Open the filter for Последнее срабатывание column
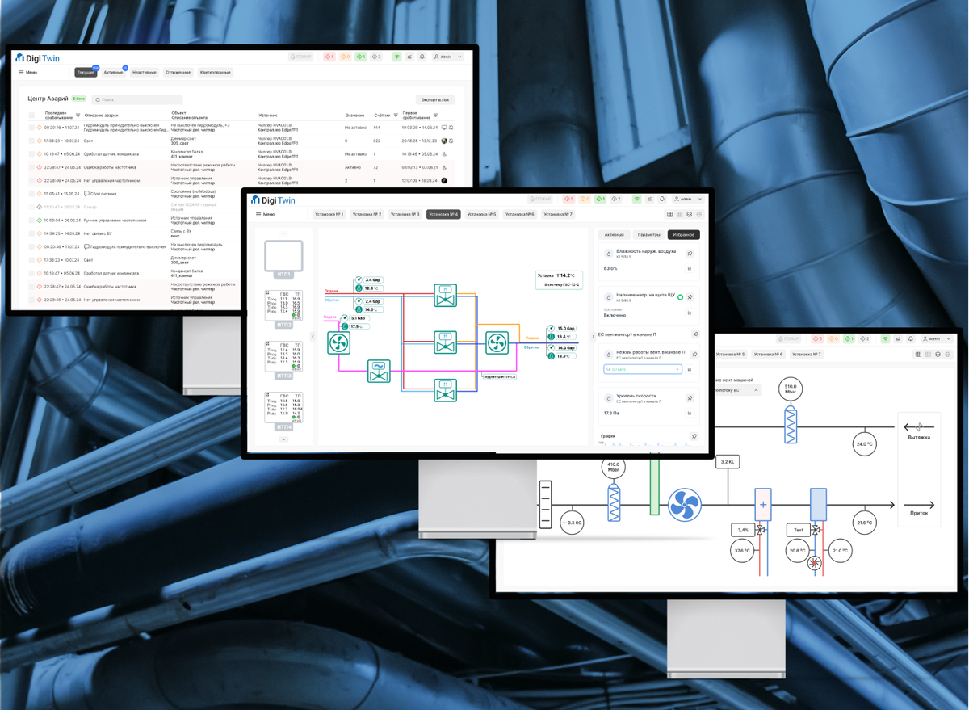The width and height of the screenshot is (969, 710). [x=78, y=116]
